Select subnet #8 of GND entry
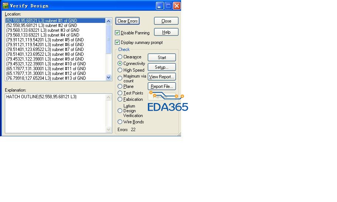 coord(55,54)
